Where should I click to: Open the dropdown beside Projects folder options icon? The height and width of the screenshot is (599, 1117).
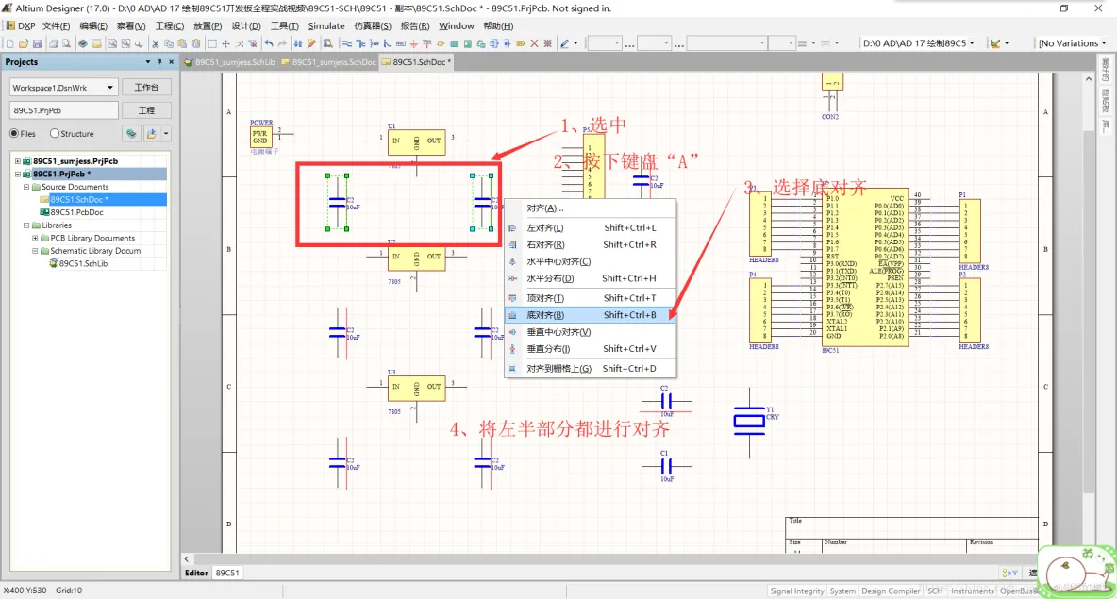166,133
